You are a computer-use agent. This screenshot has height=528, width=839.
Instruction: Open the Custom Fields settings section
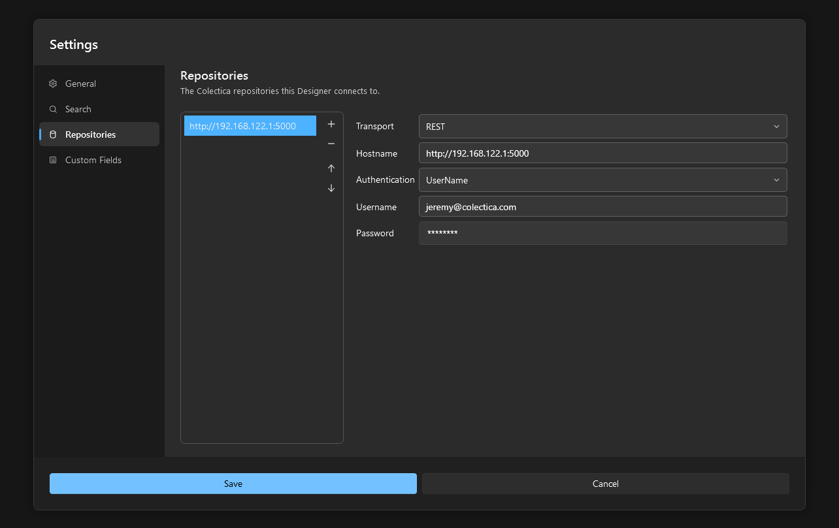(99, 160)
